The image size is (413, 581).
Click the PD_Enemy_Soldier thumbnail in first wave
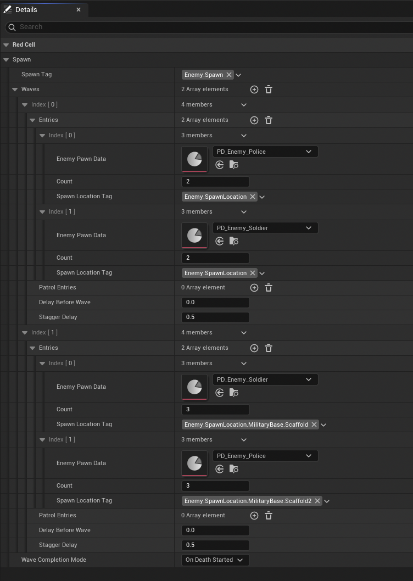(194, 235)
